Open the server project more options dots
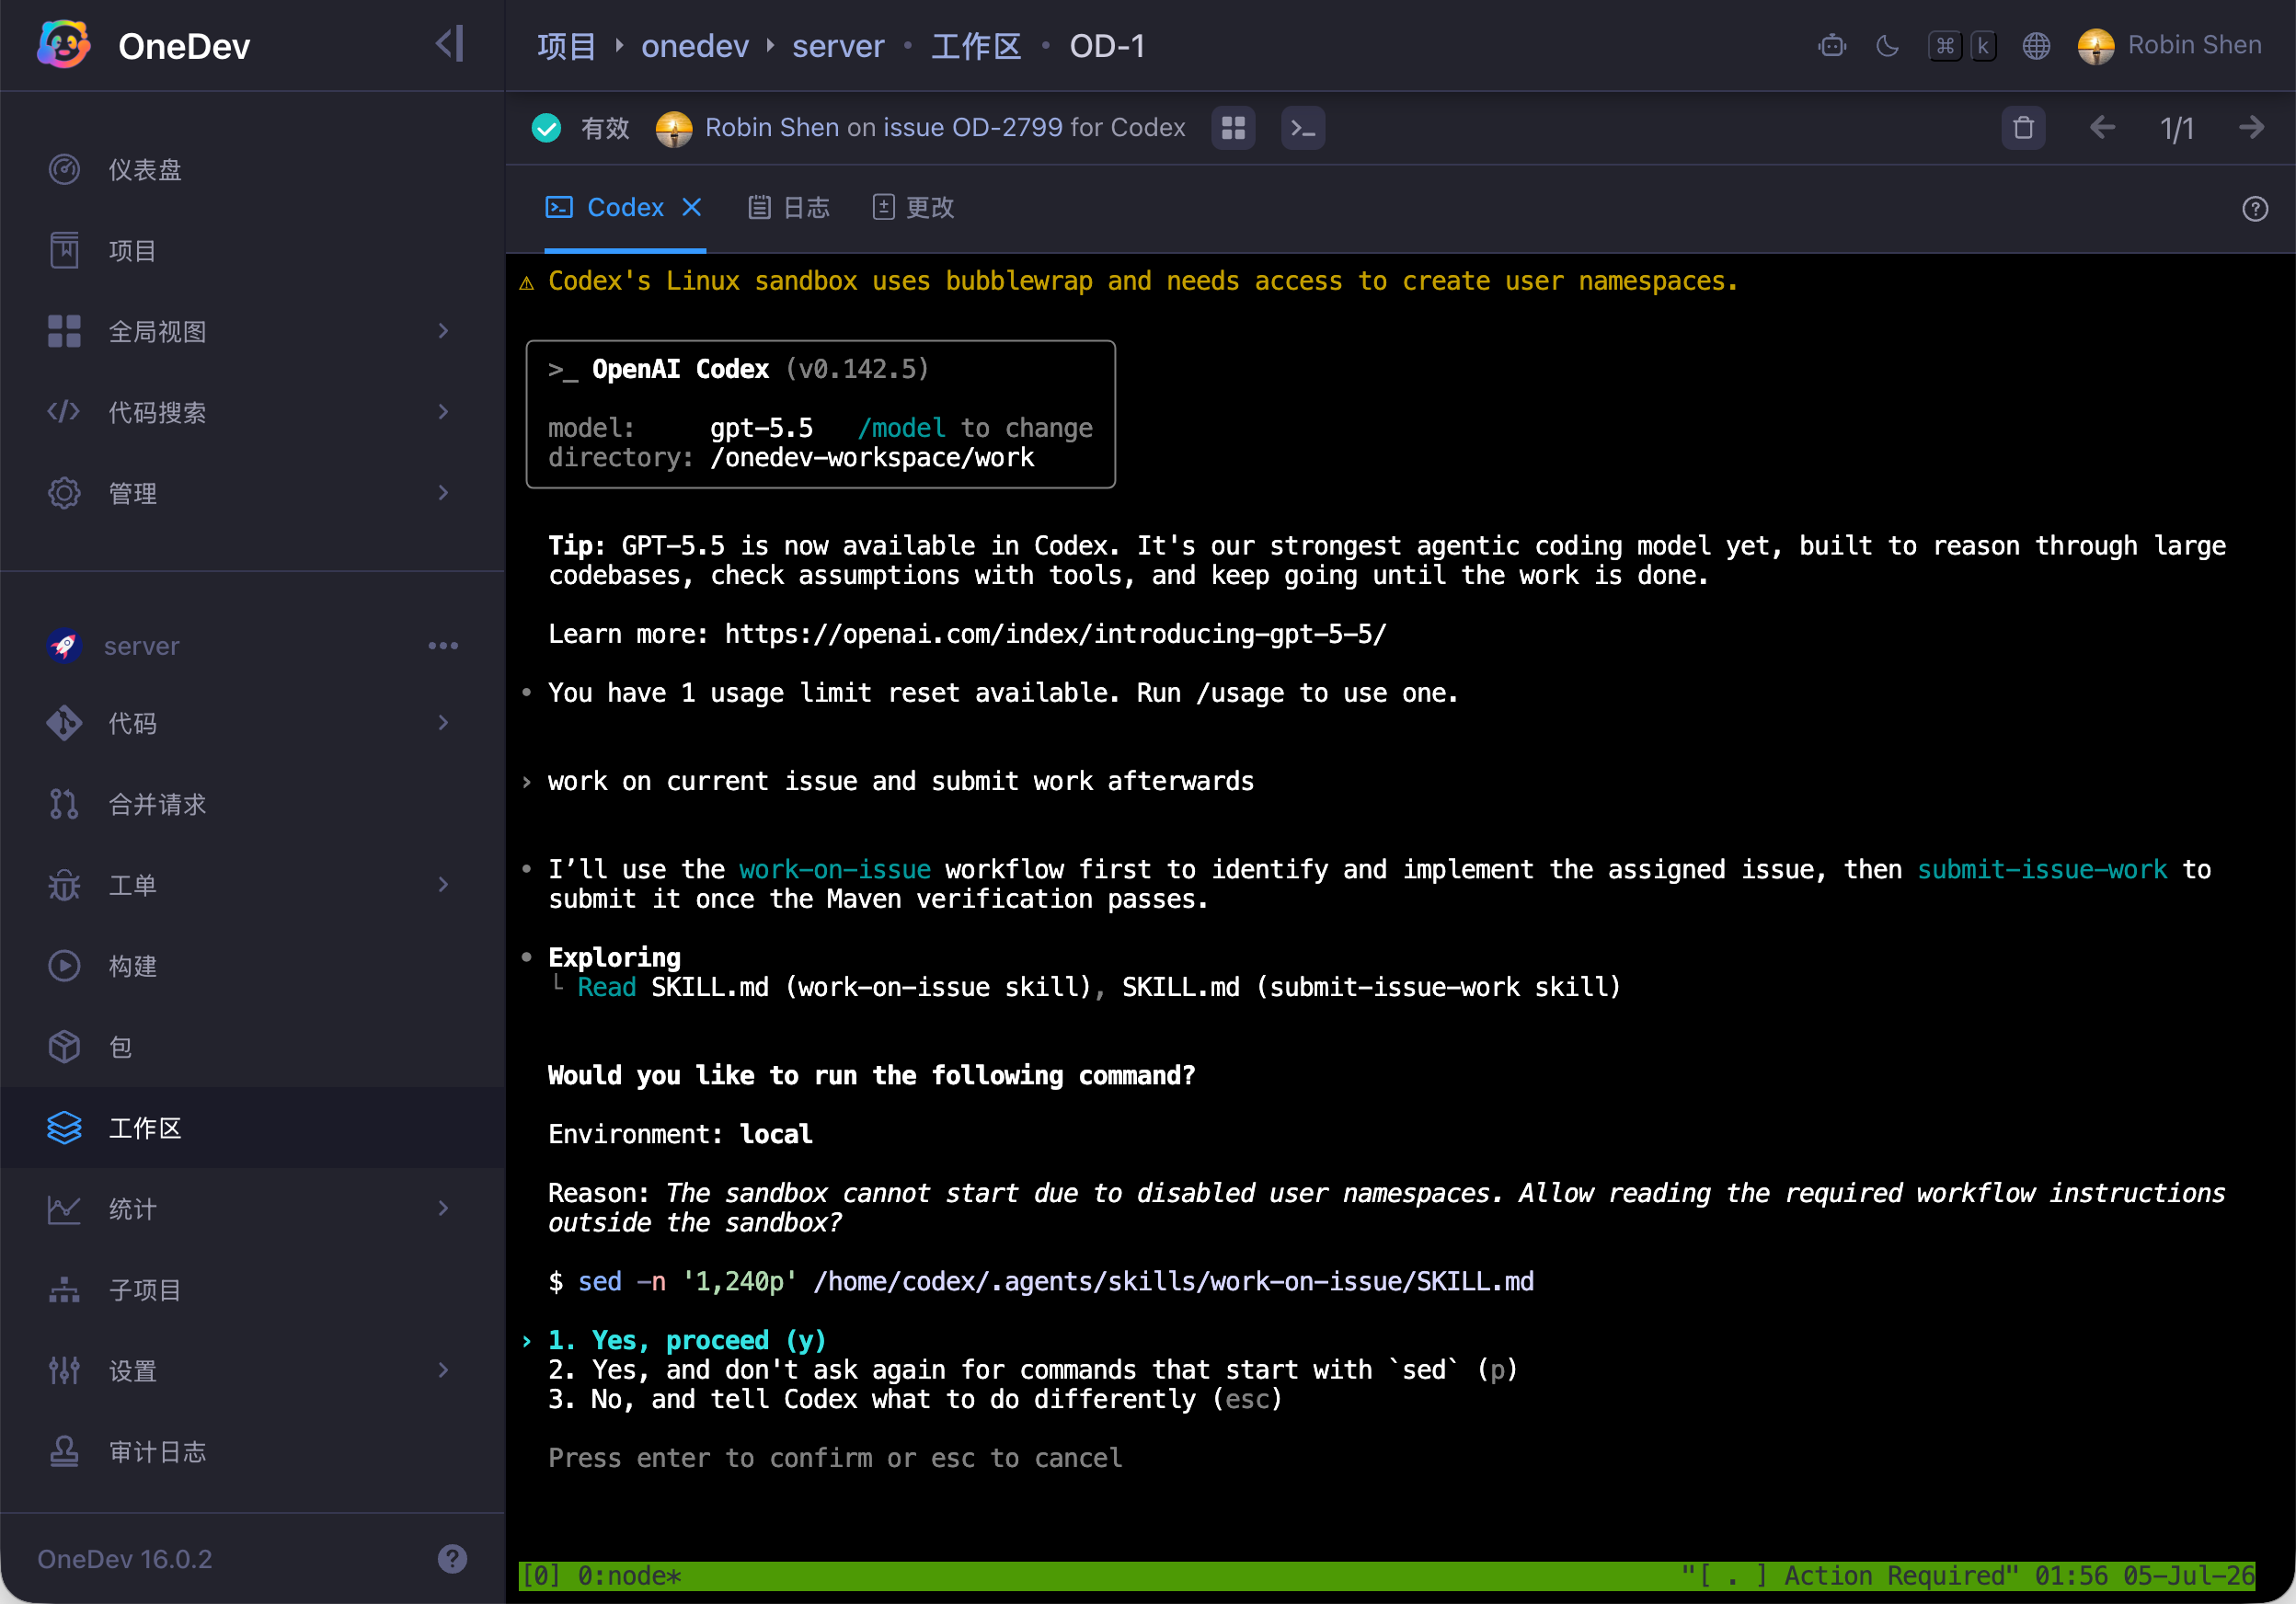The height and width of the screenshot is (1604, 2296). pos(443,646)
